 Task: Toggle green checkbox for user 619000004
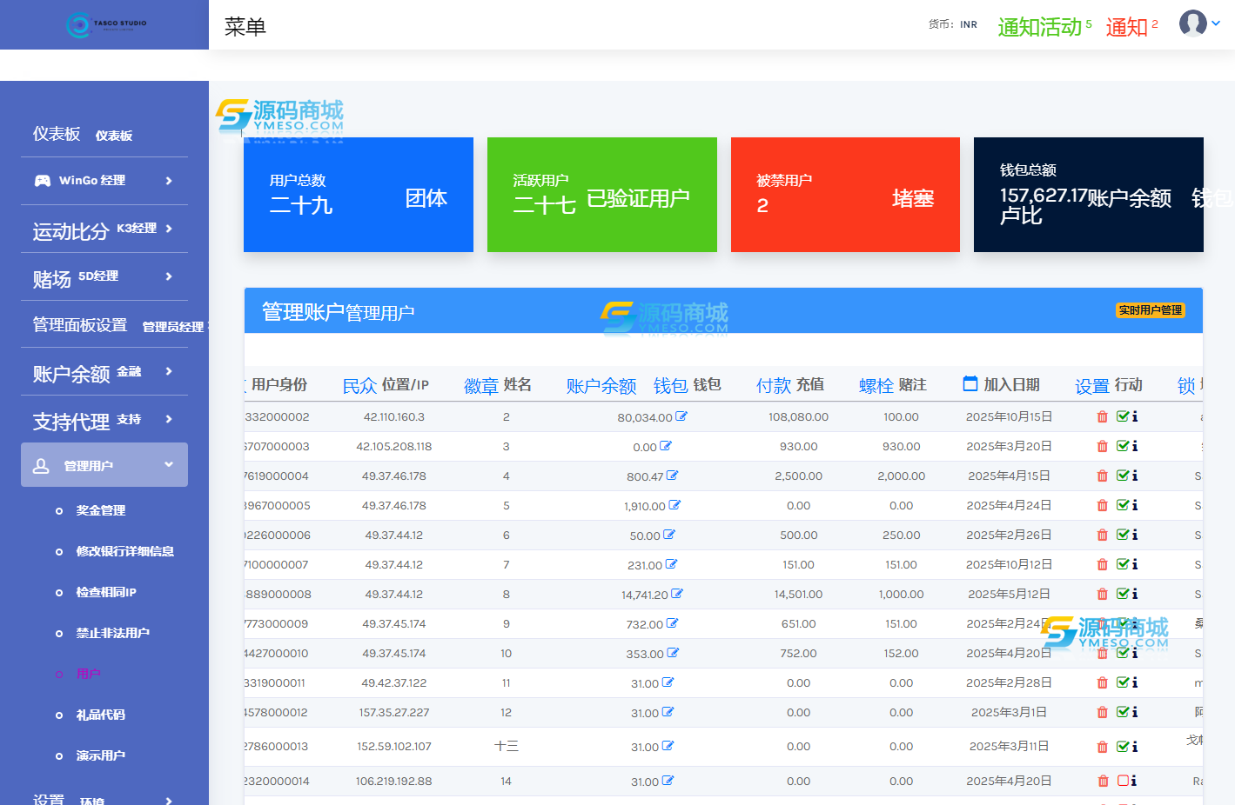[1123, 476]
